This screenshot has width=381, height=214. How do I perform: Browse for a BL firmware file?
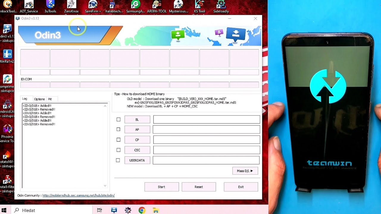(x=137, y=119)
